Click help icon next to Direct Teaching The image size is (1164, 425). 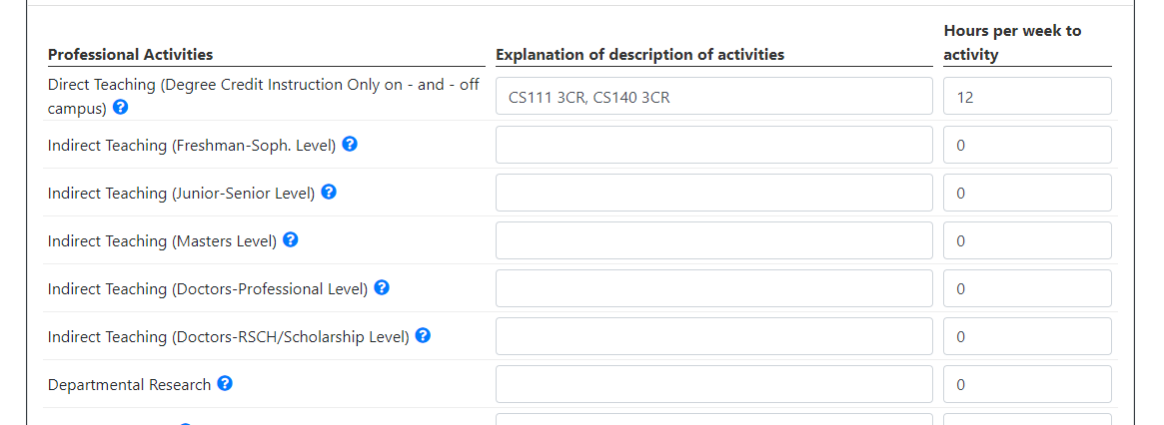120,107
